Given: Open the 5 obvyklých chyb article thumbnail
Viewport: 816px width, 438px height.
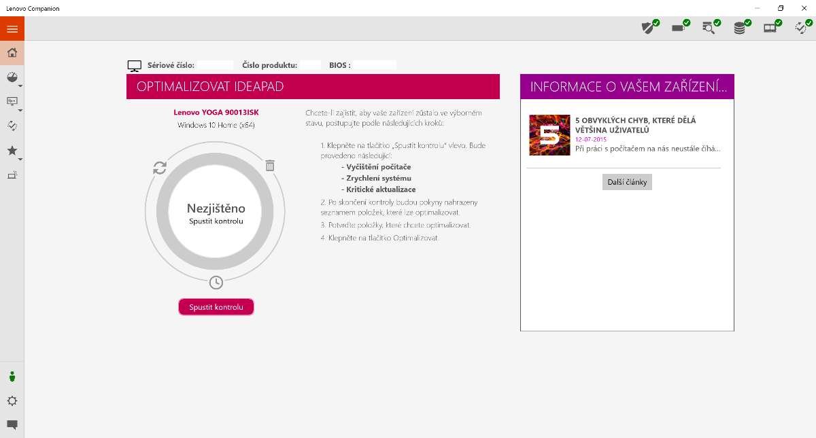Looking at the screenshot, I should pos(549,135).
